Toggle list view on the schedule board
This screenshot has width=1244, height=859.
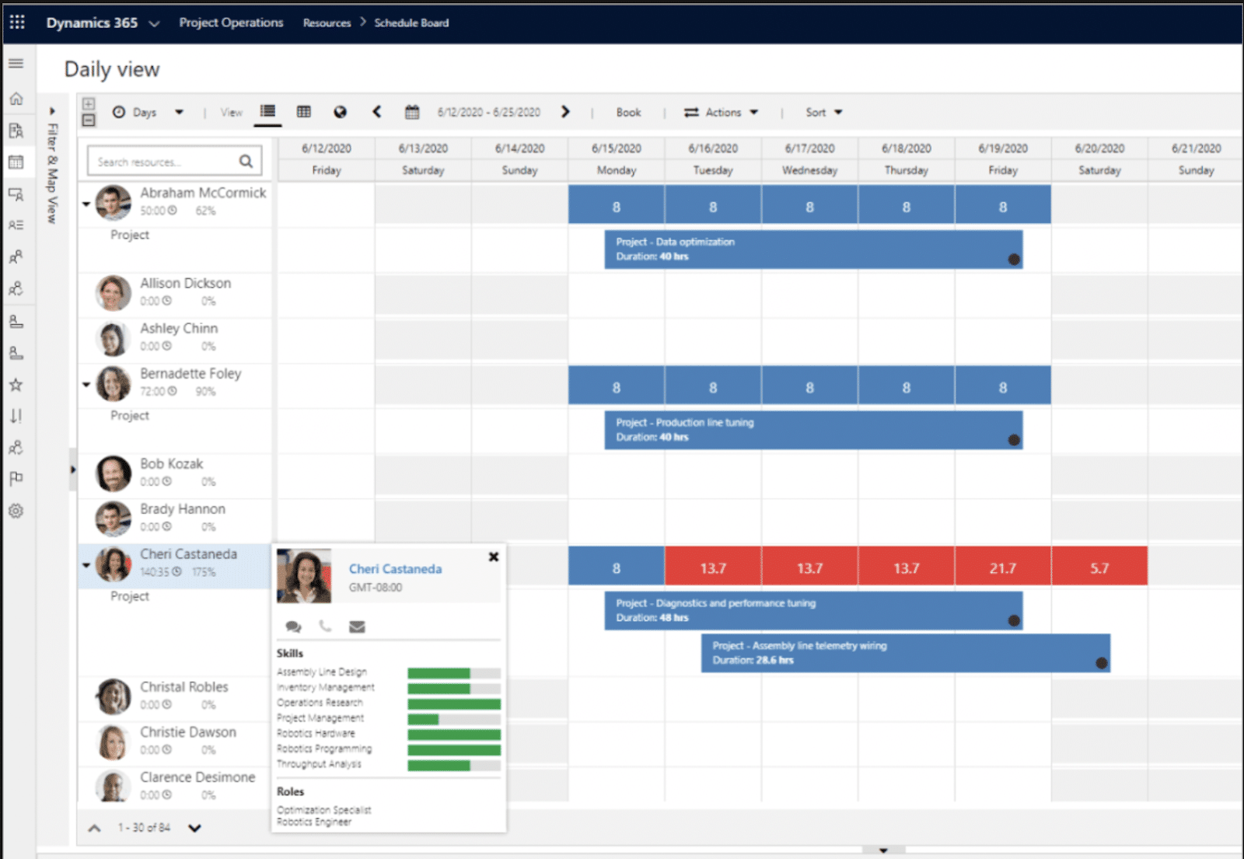coord(267,112)
